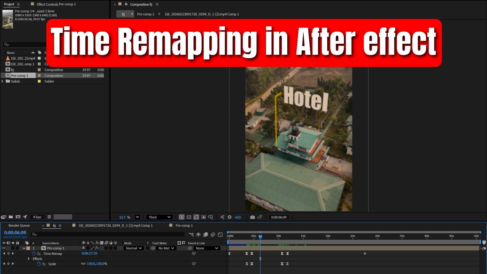Click the preview time 0:00:06:09 in viewer
Screen dimensions: 487x274
tap(279, 217)
